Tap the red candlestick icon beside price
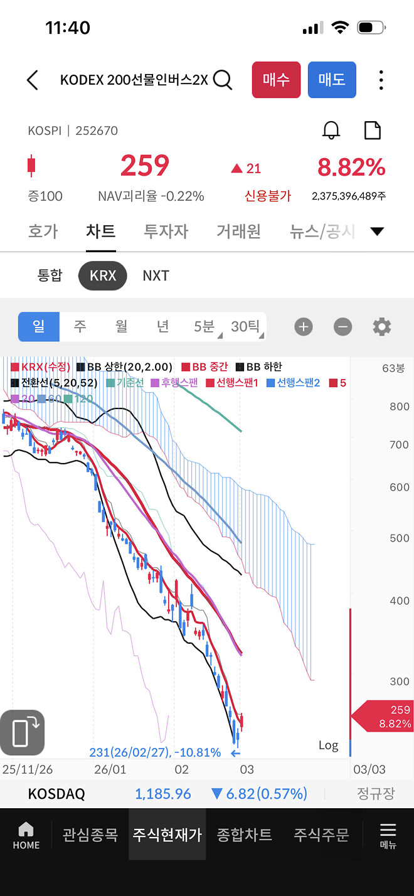The height and width of the screenshot is (896, 414). (31, 166)
